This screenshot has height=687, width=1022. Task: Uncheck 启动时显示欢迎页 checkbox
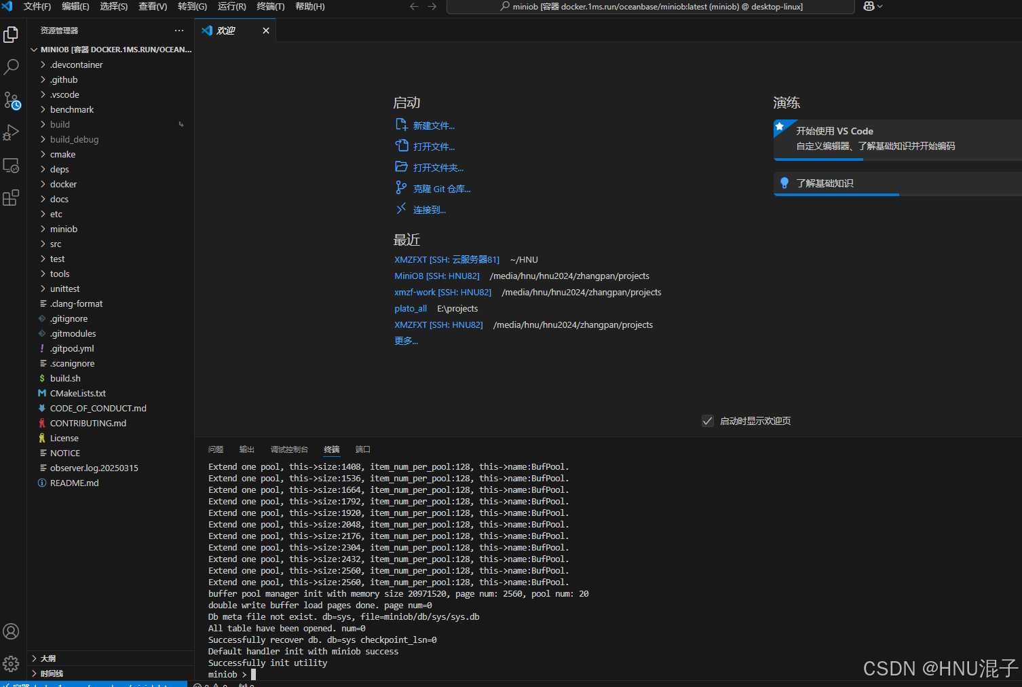coord(708,420)
